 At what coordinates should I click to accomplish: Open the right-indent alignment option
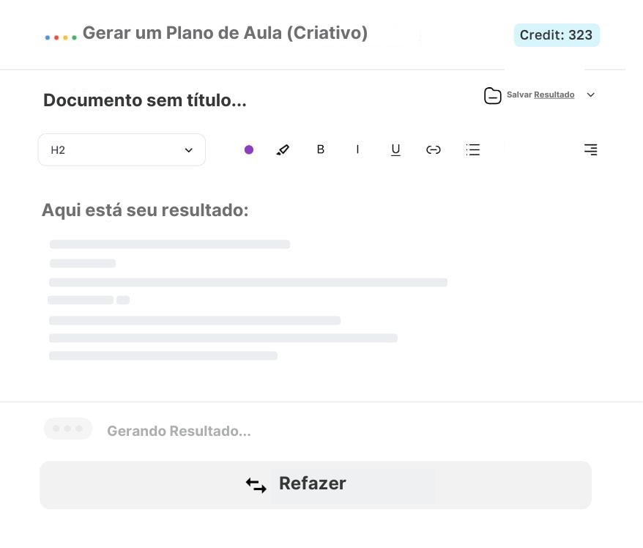[590, 149]
